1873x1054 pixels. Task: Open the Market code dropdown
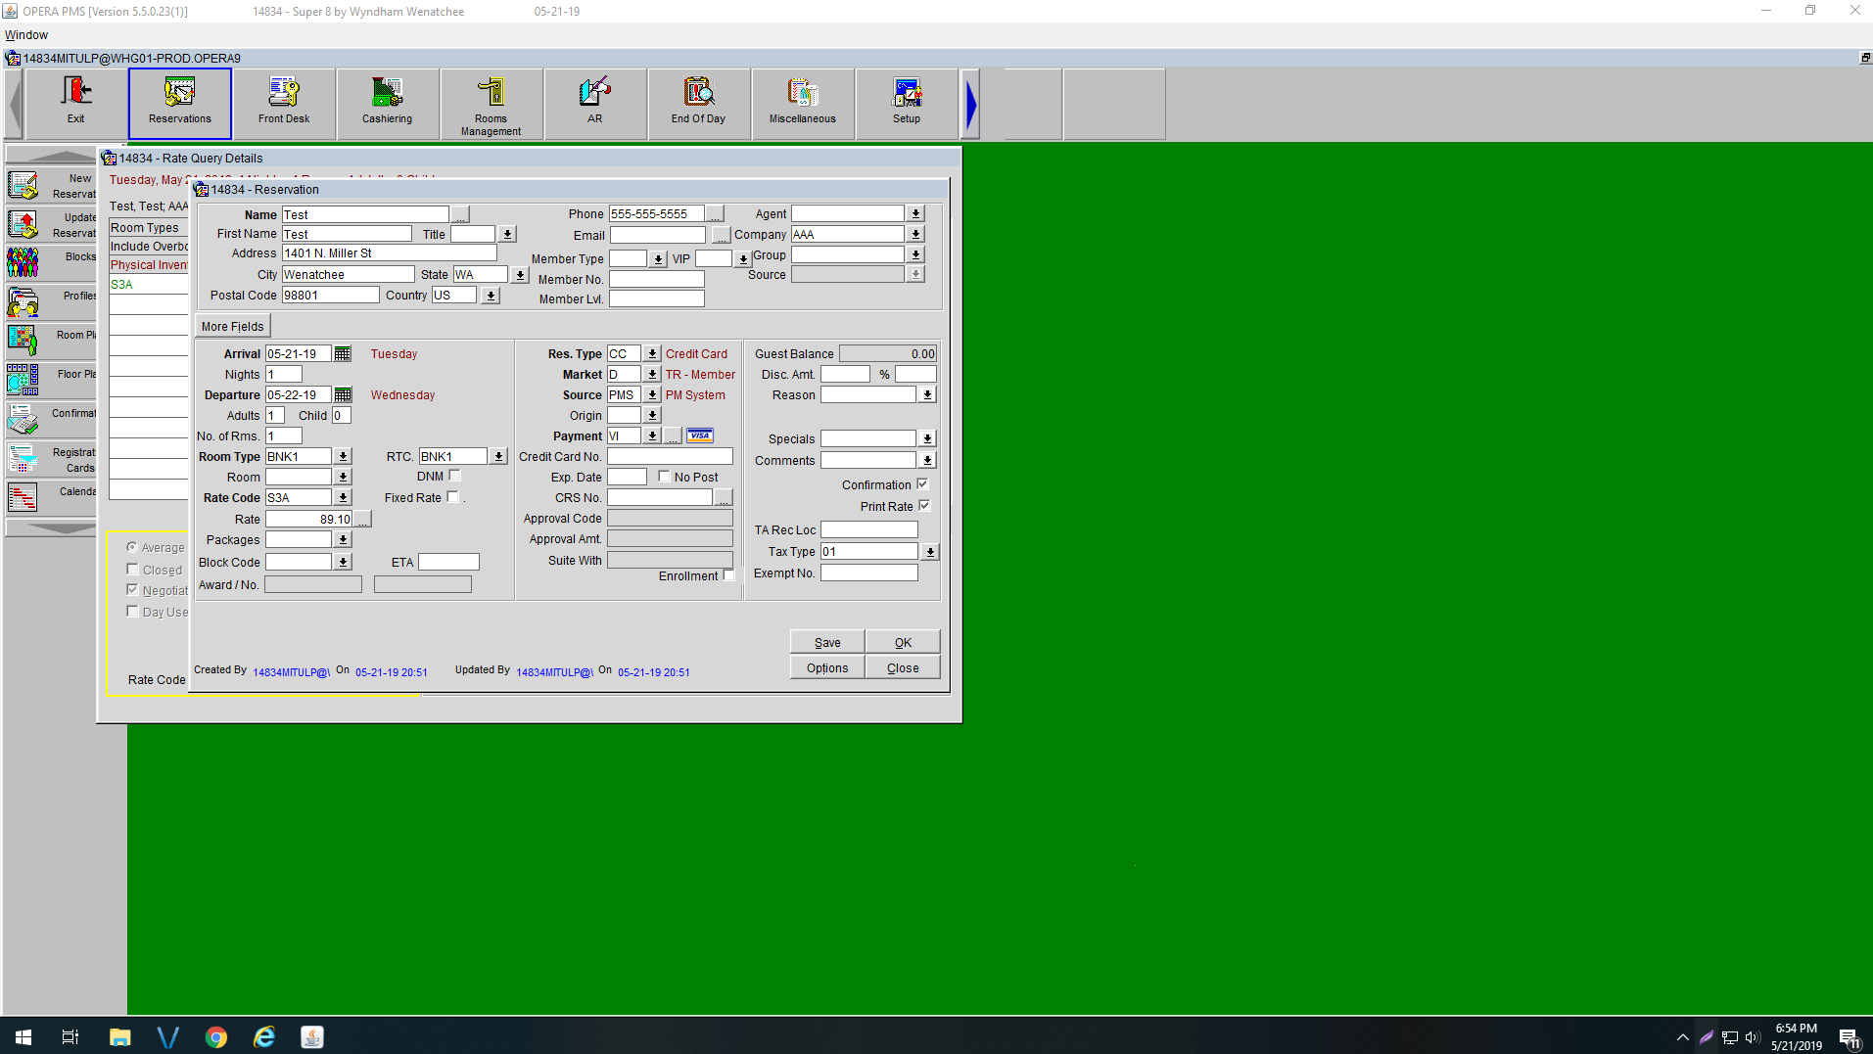click(x=652, y=374)
